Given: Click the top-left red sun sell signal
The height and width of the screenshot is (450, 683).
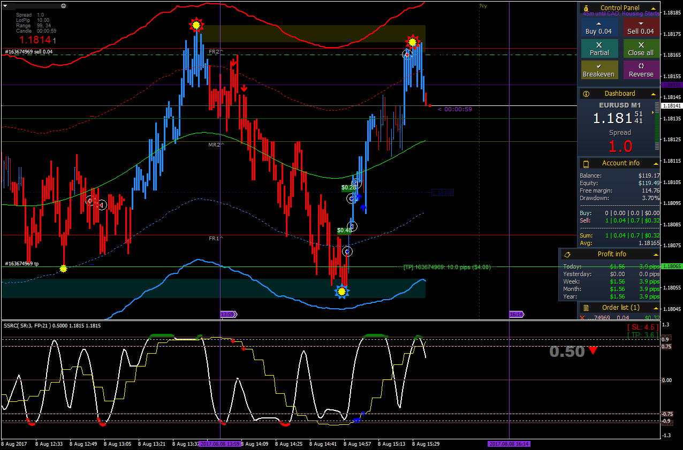Looking at the screenshot, I should point(196,25).
